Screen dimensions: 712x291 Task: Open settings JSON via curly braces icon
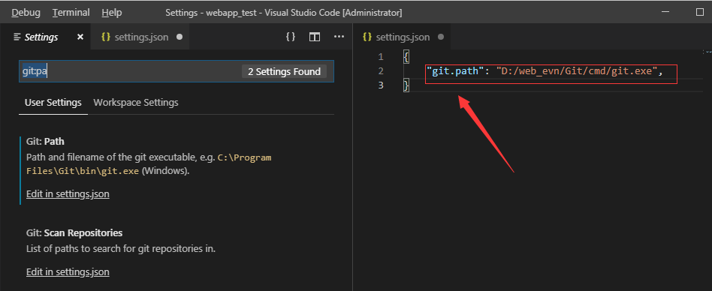(291, 37)
